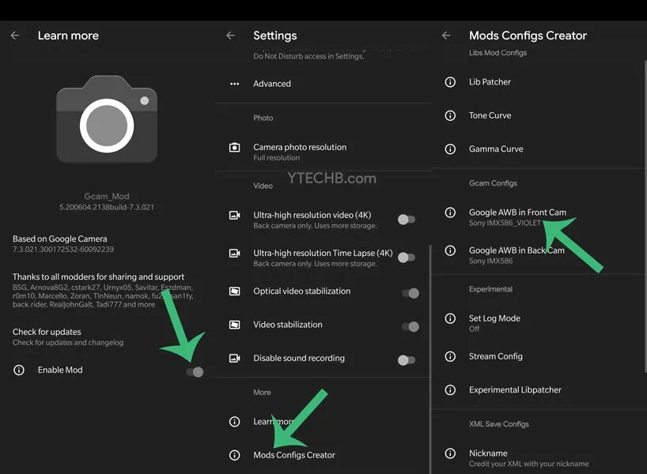The height and width of the screenshot is (474, 647).
Task: Tap the Optical video stabilization icon
Action: click(234, 291)
